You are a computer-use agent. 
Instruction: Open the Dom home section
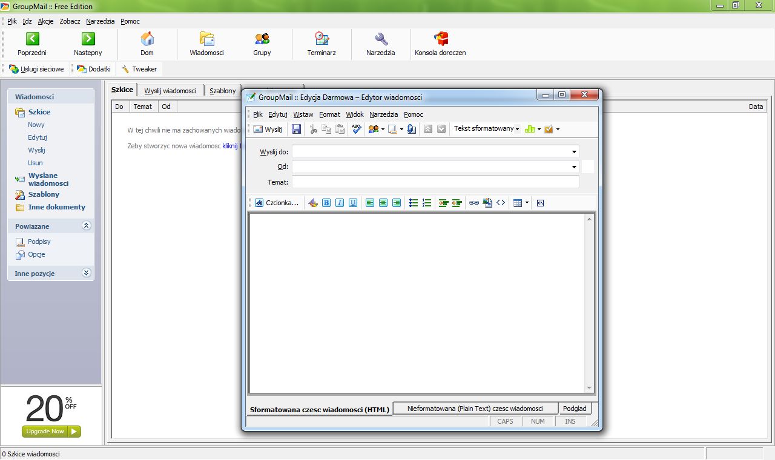[147, 45]
